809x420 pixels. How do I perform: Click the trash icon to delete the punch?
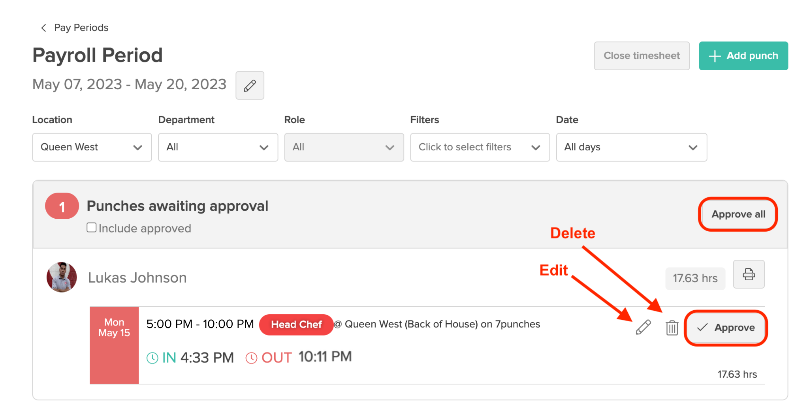click(672, 328)
